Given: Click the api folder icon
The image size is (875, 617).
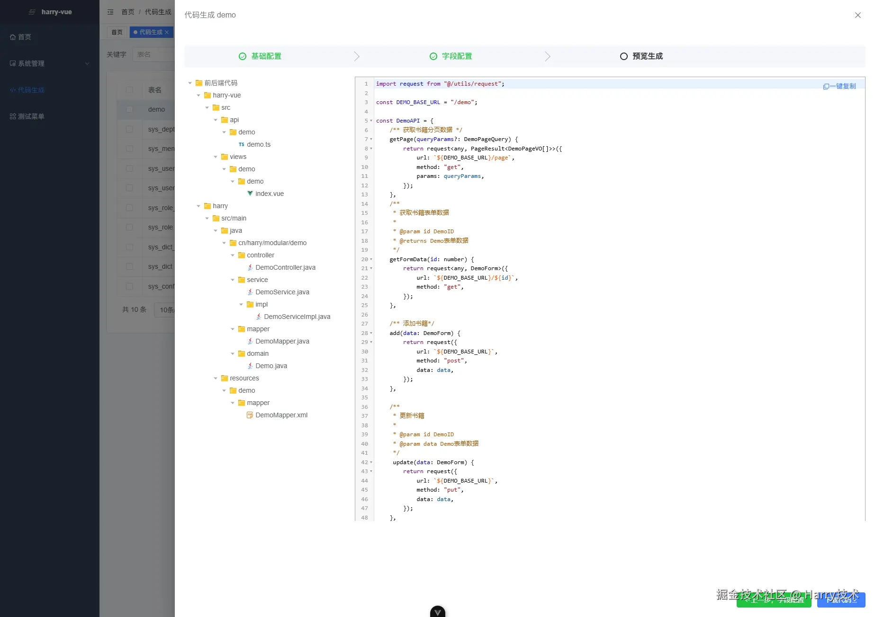Looking at the screenshot, I should [x=225, y=120].
